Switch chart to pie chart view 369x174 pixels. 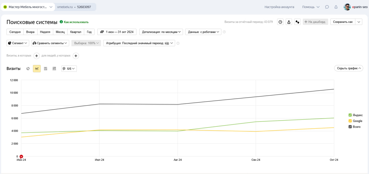coord(28,69)
